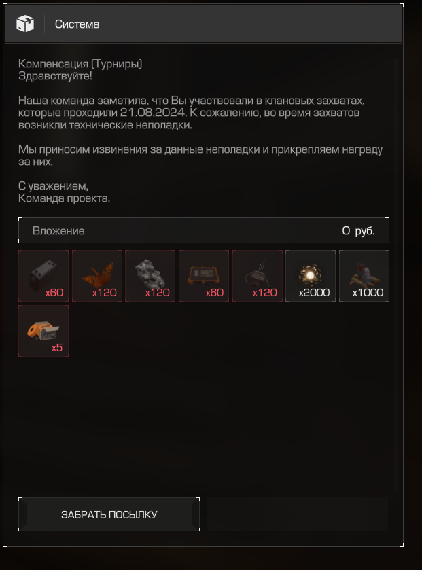Select the orange spool box item x5
Screen dimensions: 422x570
pyautogui.click(x=43, y=331)
